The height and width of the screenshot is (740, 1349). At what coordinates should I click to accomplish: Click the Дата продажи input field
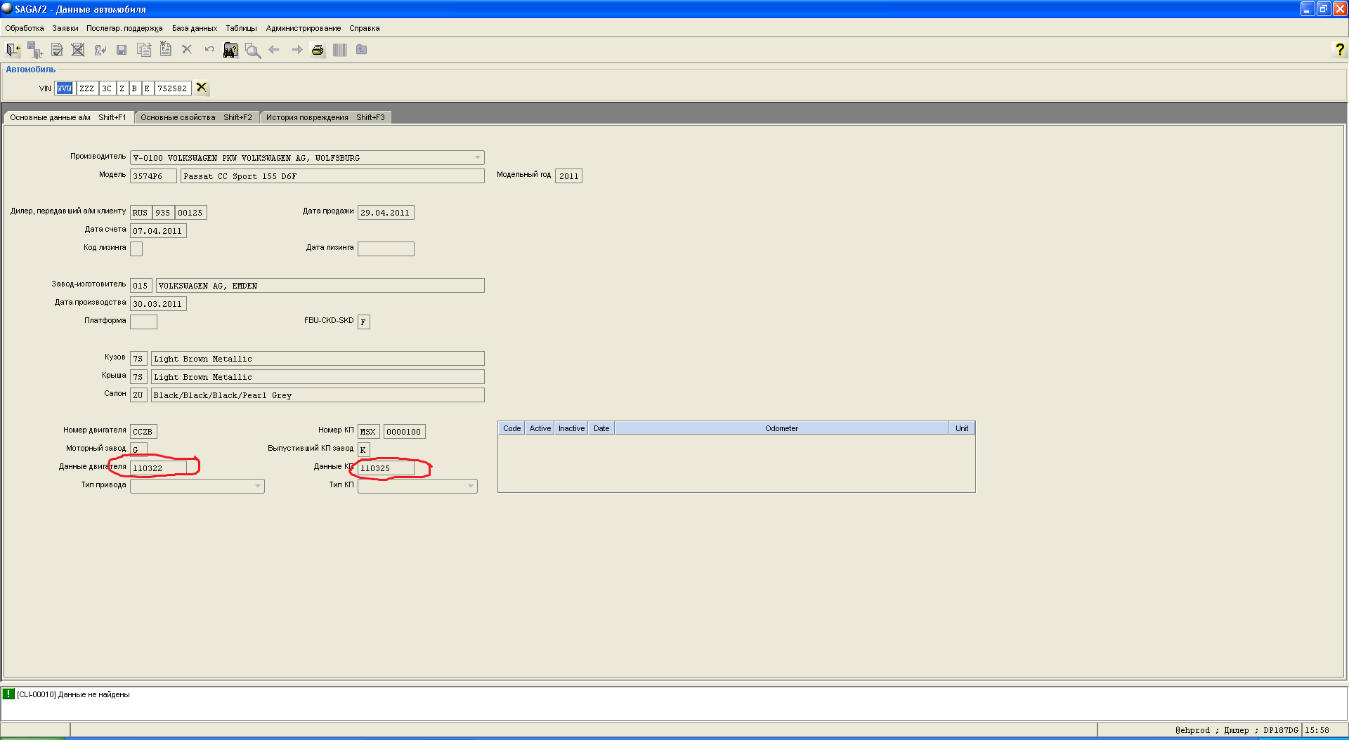[385, 213]
